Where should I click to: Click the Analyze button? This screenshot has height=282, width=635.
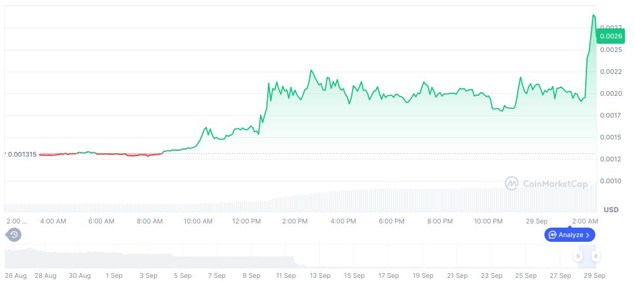pos(569,235)
